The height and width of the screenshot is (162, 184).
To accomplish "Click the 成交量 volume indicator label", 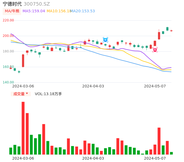I will pyautogui.click(x=19, y=94).
